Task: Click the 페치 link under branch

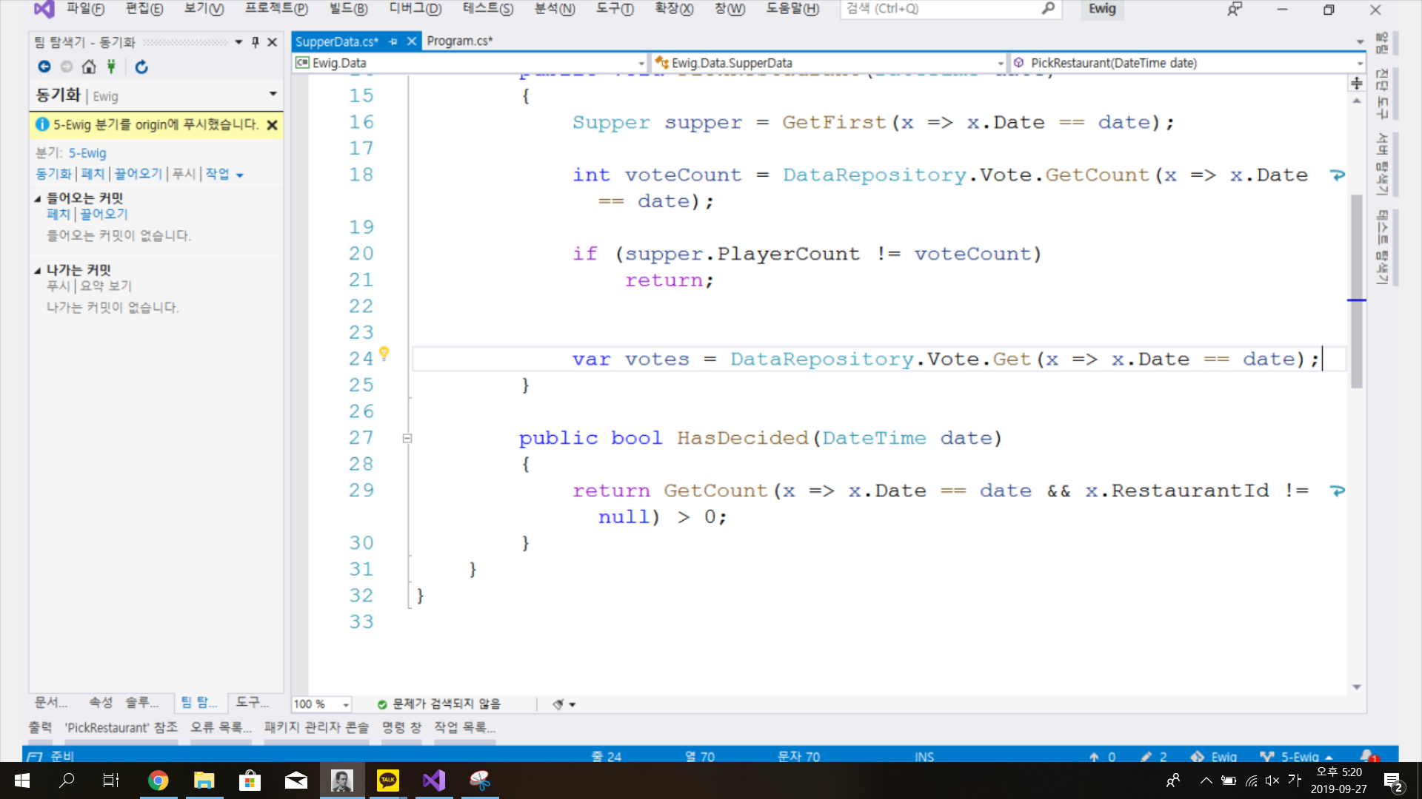Action: tap(93, 174)
